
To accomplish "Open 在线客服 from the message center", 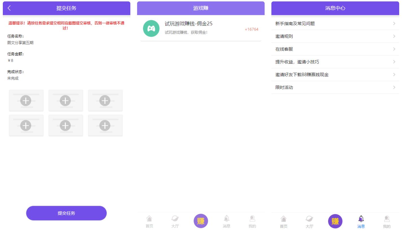I will pyautogui.click(x=335, y=49).
